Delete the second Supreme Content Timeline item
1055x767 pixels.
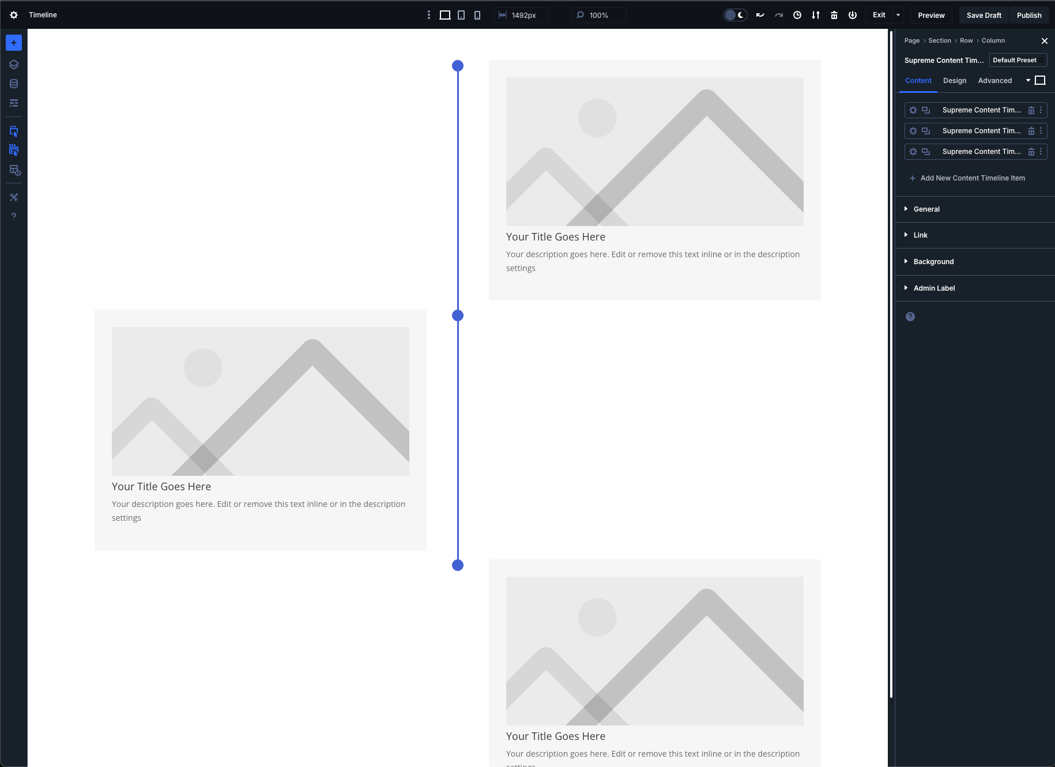(1031, 131)
